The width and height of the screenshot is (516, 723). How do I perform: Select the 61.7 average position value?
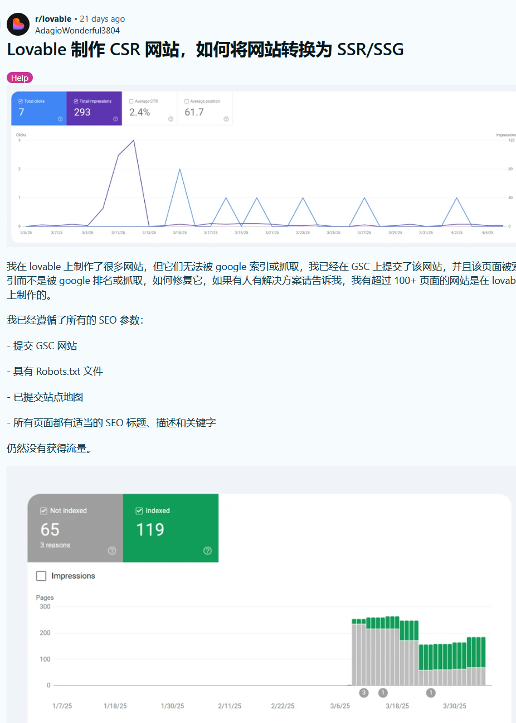point(194,112)
